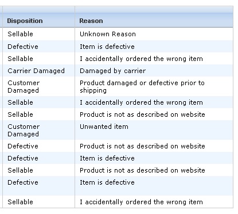The image size is (238, 214).
Task: Select the Unknown Reason cell
Action: click(108, 34)
